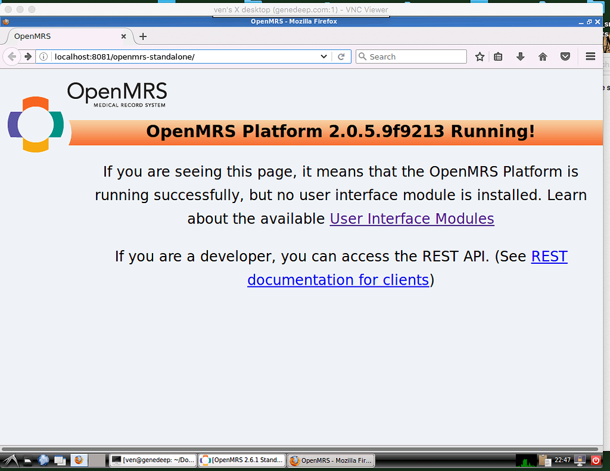Reload the current page
This screenshot has height=471, width=610.
pyautogui.click(x=341, y=56)
